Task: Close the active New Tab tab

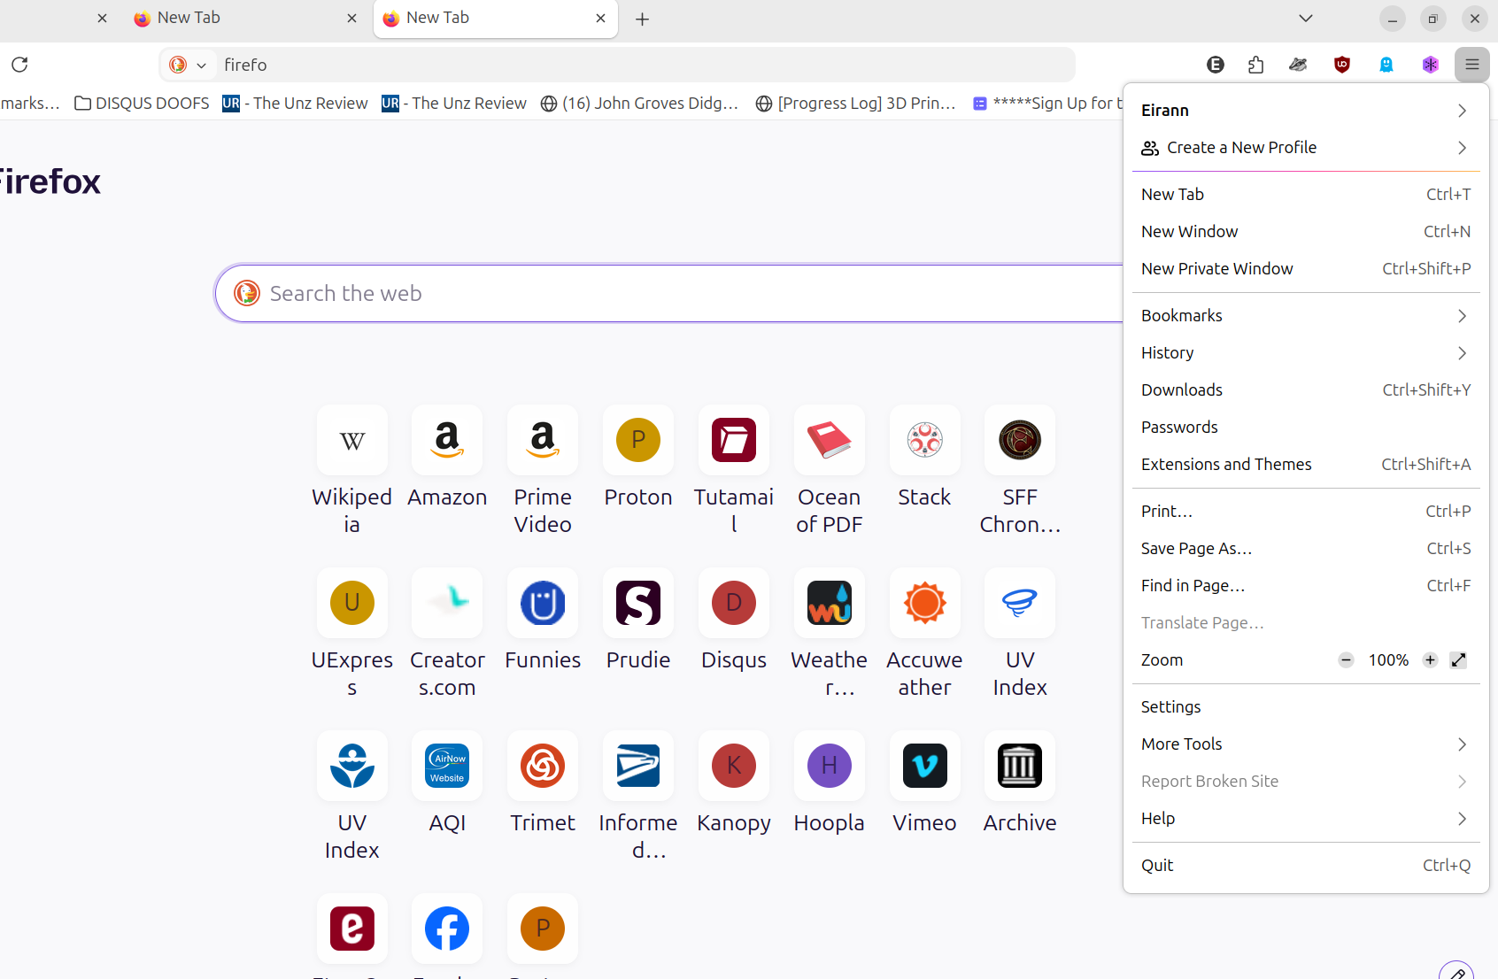Action: tap(601, 19)
